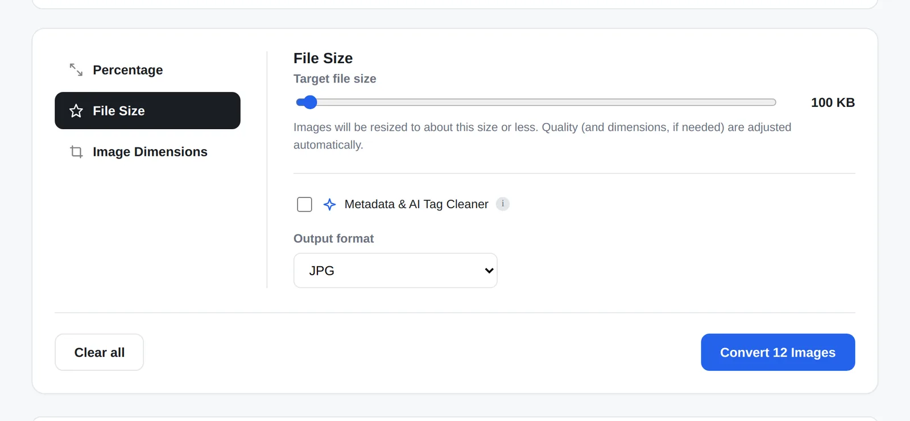The image size is (910, 421).
Task: Click the Output format label
Action: [x=334, y=238]
